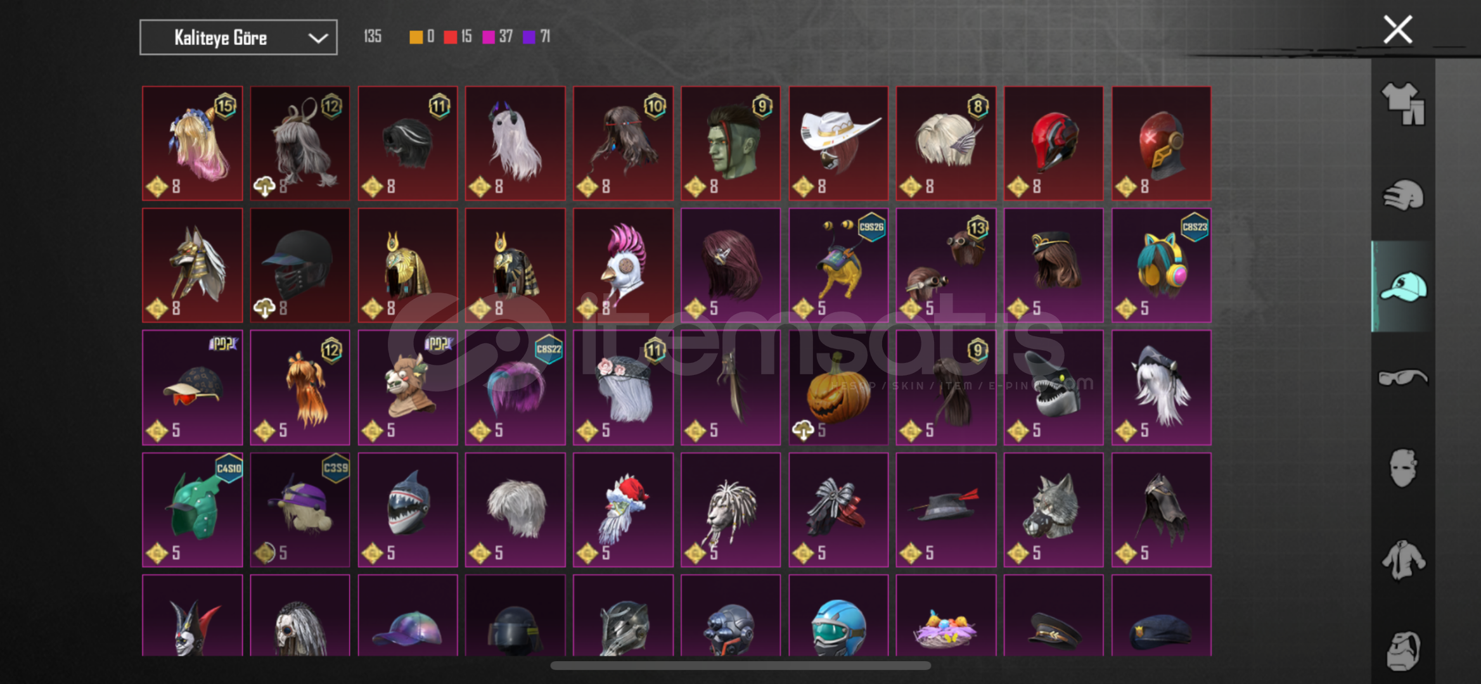Close the inventory with the X button

click(1398, 29)
